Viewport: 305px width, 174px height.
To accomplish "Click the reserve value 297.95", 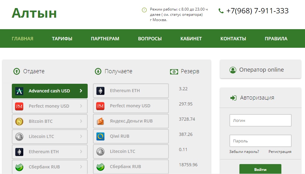I will tap(186, 104).
